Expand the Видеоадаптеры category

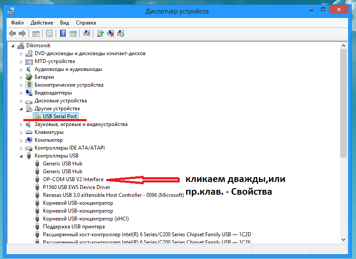[21, 93]
